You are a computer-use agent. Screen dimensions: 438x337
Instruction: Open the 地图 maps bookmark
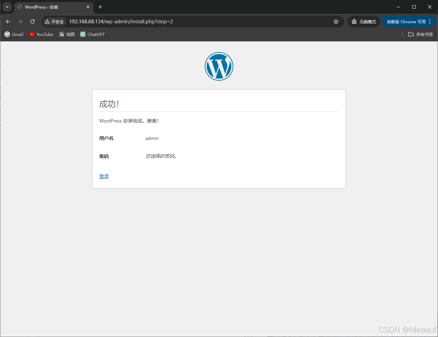pyautogui.click(x=67, y=34)
